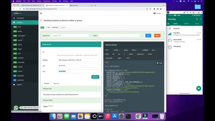Viewport: 215px width, 121px height.
Task: Click the gear icon in phone mirror toolbar
Action: coord(193,12)
